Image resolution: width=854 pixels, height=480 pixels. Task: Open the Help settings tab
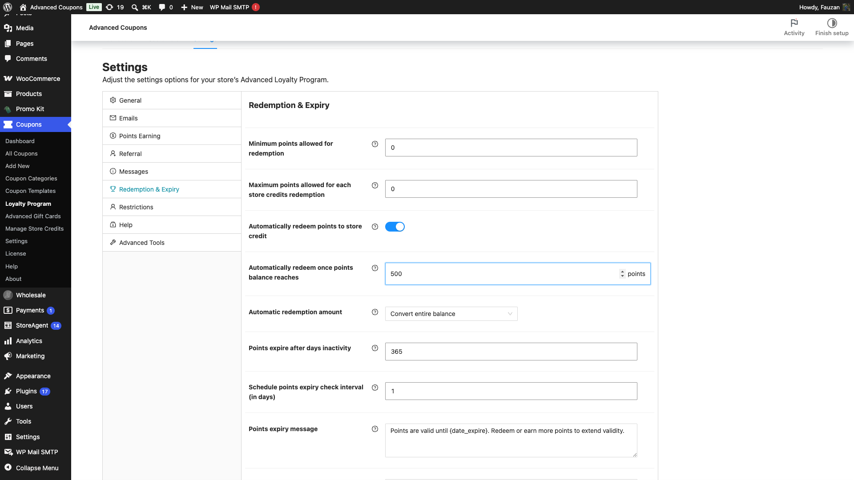[172, 225]
